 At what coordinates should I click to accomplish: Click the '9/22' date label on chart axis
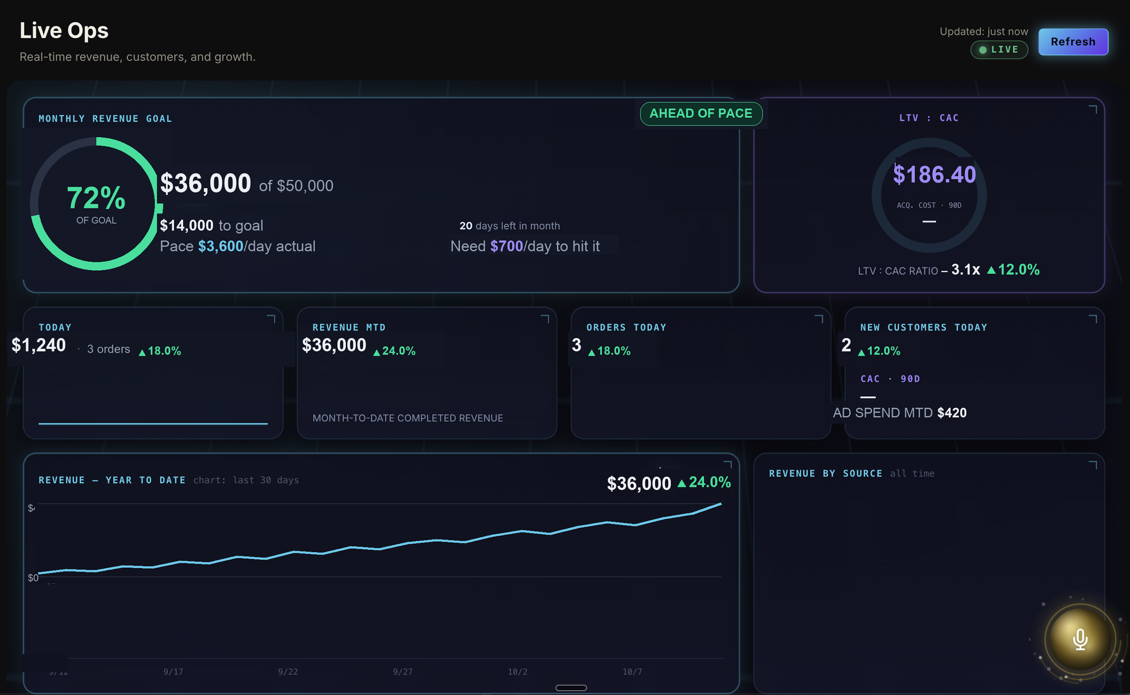click(288, 672)
